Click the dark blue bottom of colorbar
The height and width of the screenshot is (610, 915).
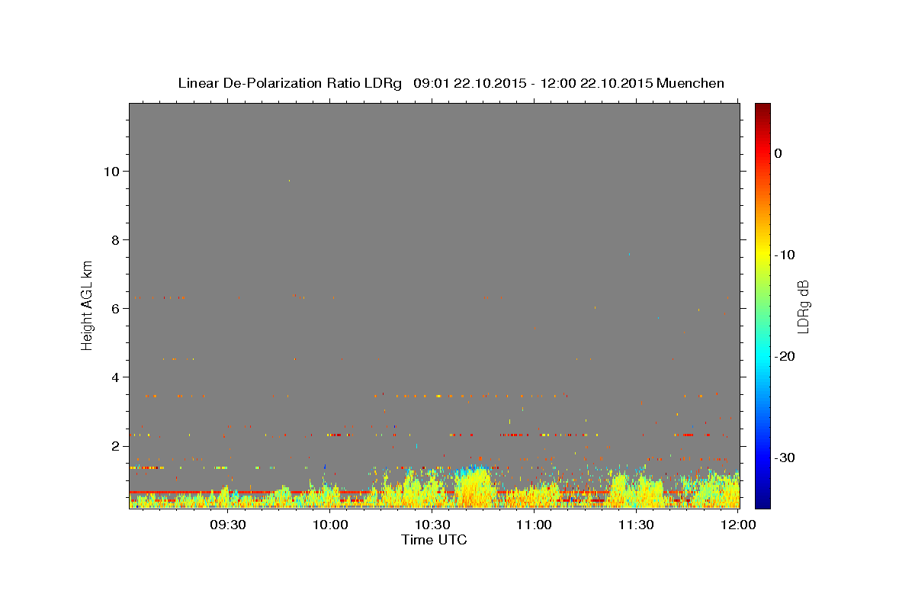click(x=762, y=502)
